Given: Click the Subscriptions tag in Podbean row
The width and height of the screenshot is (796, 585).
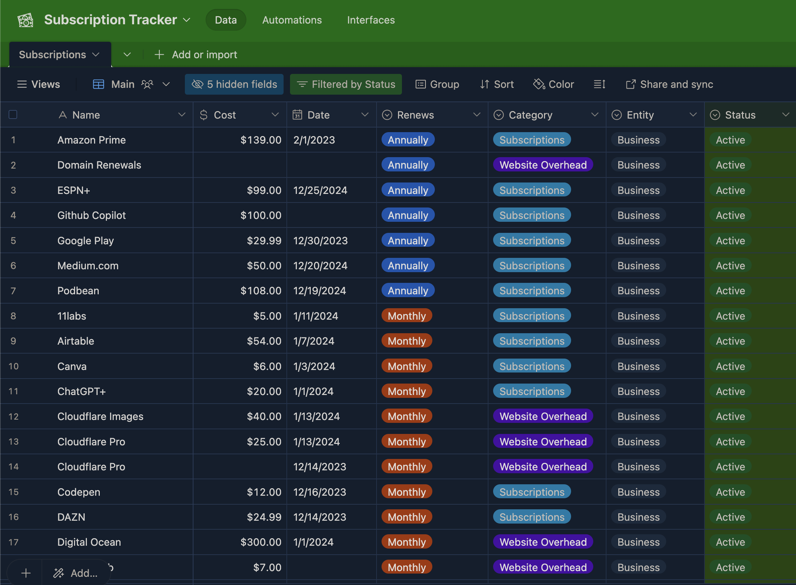Looking at the screenshot, I should [x=532, y=291].
